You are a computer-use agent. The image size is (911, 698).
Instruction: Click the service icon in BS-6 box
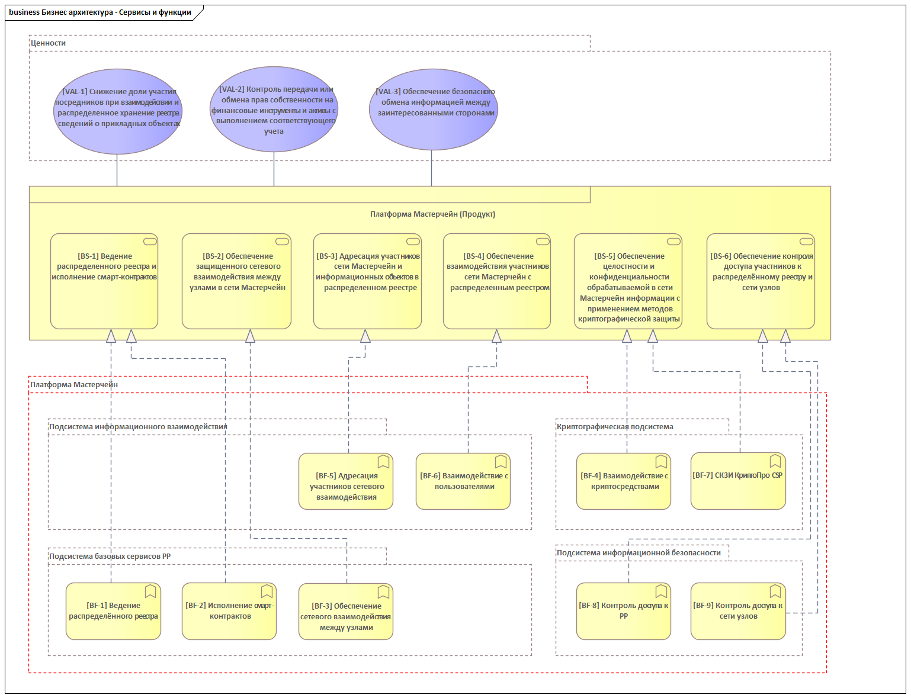(x=806, y=241)
